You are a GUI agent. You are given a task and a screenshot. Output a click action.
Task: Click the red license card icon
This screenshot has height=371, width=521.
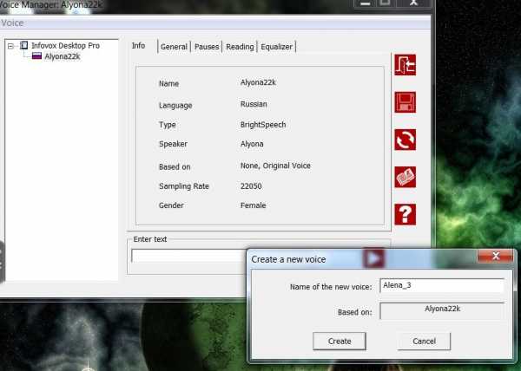[x=405, y=177]
